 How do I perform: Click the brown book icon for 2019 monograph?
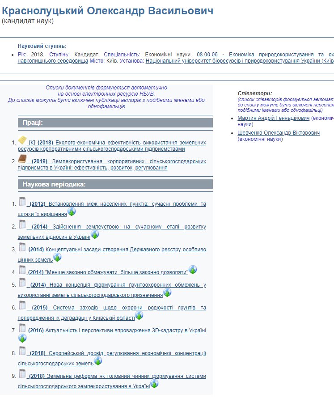click(x=22, y=160)
